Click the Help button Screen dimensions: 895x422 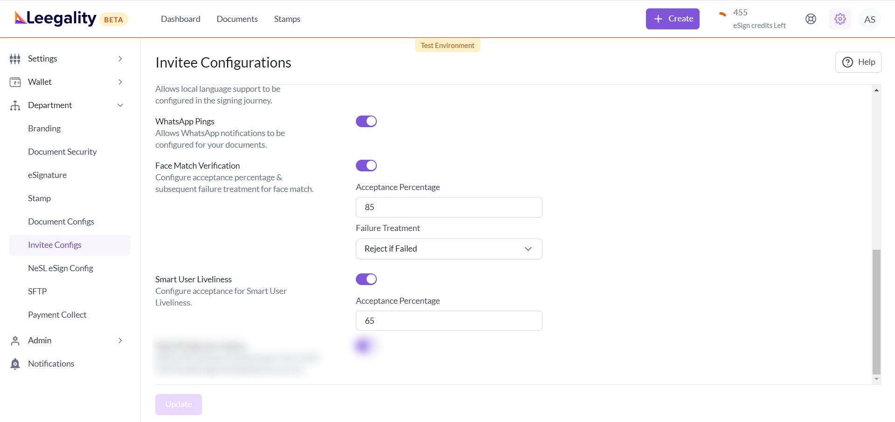(x=858, y=62)
